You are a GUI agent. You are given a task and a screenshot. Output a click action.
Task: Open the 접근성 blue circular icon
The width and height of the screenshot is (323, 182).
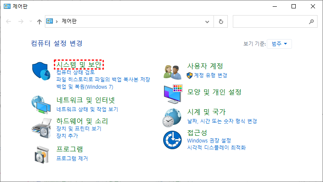click(172, 140)
